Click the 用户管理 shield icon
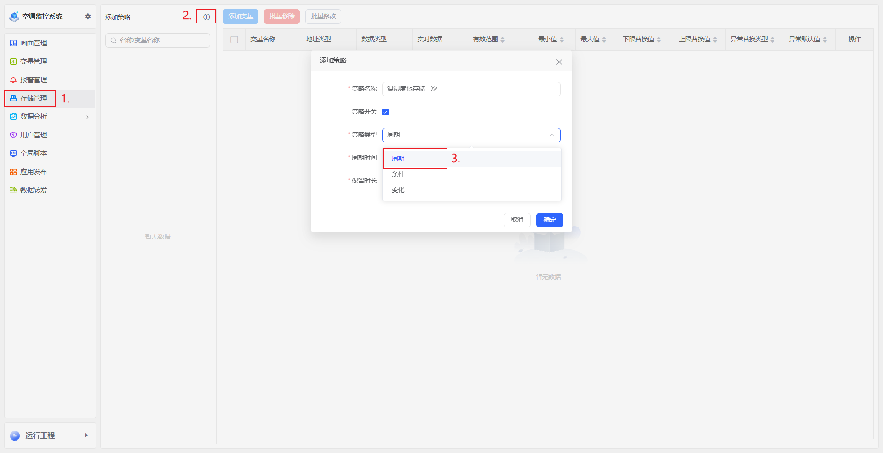Screen dimensions: 883x453 [13, 135]
